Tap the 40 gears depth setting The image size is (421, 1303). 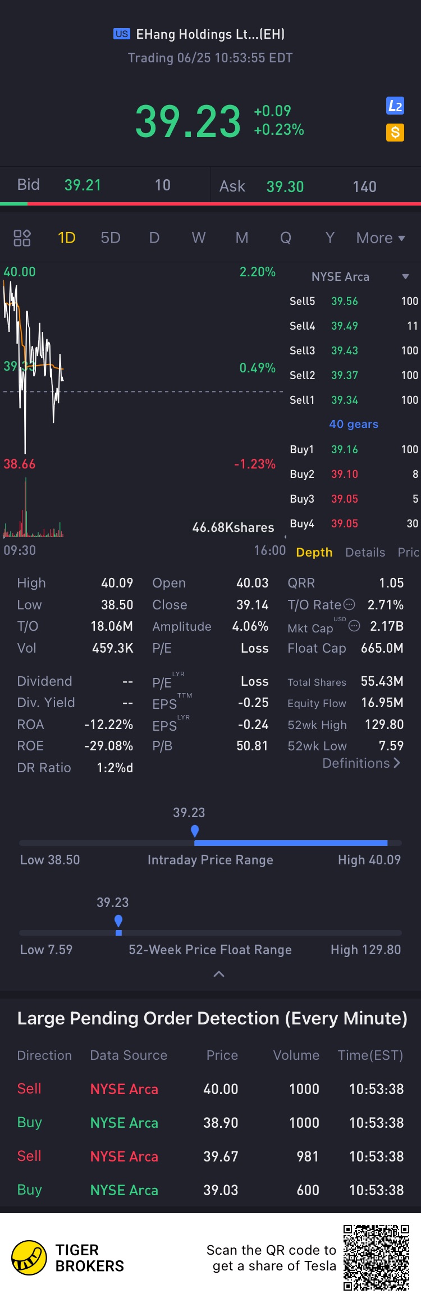[x=354, y=424]
